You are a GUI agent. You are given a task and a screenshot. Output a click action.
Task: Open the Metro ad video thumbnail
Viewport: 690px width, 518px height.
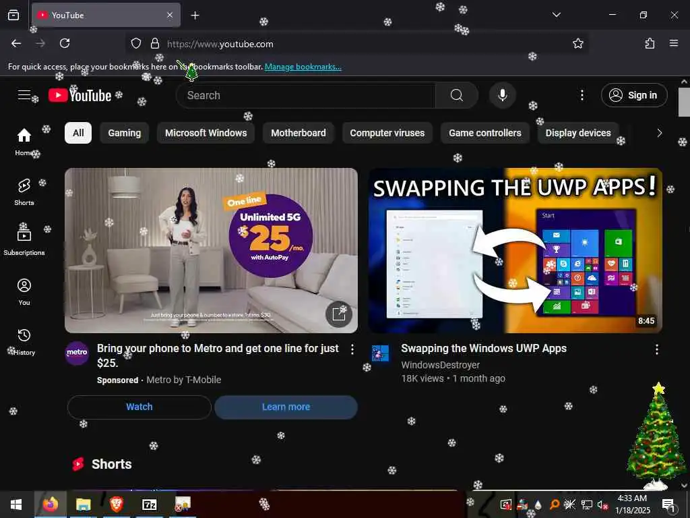coord(211,250)
